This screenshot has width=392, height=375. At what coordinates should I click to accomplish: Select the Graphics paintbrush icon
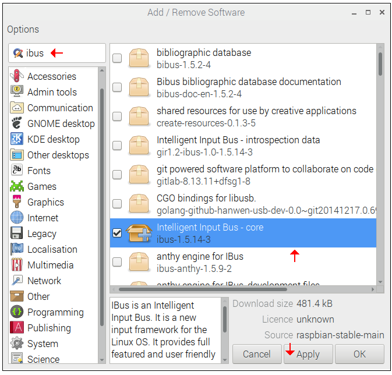17,201
